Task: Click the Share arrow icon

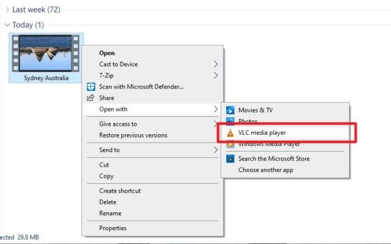Action: point(90,97)
